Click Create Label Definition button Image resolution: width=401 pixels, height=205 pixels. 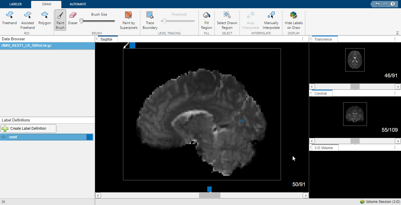click(28, 129)
